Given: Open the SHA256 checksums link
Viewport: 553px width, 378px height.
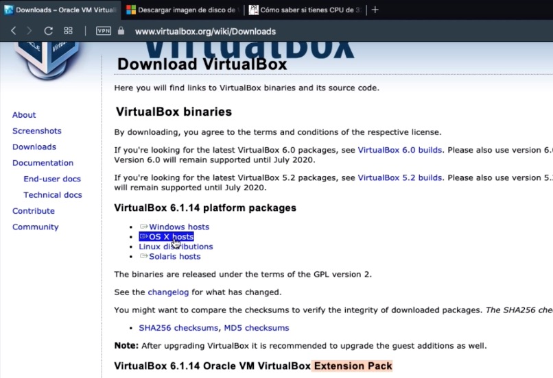Looking at the screenshot, I should pyautogui.click(x=178, y=328).
